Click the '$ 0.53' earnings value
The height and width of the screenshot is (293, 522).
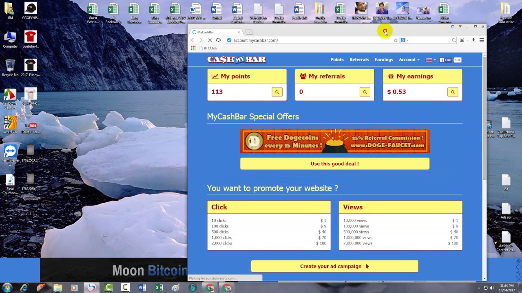pos(396,92)
